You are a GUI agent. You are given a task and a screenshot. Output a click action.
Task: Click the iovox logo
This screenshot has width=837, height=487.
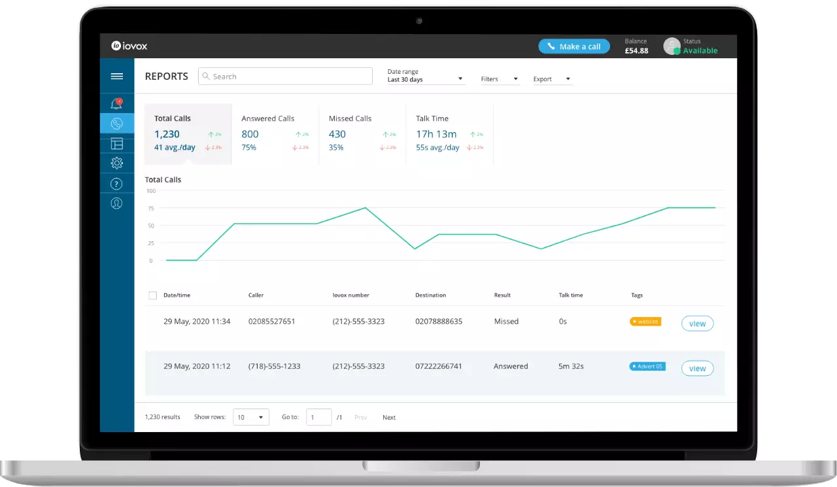[x=129, y=46]
